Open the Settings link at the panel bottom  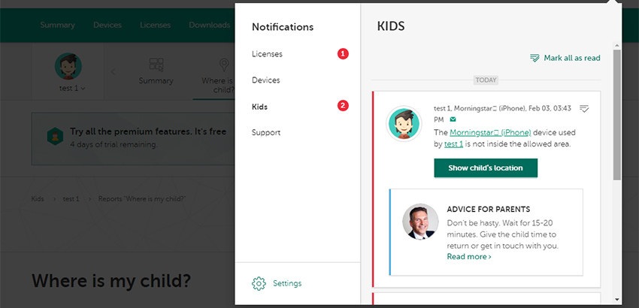point(287,283)
